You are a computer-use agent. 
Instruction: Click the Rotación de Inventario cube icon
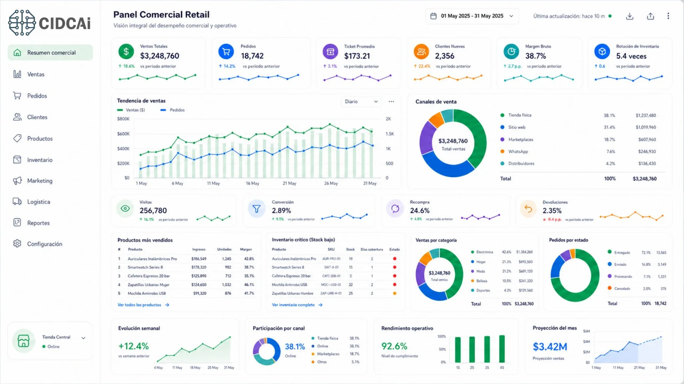pyautogui.click(x=602, y=52)
